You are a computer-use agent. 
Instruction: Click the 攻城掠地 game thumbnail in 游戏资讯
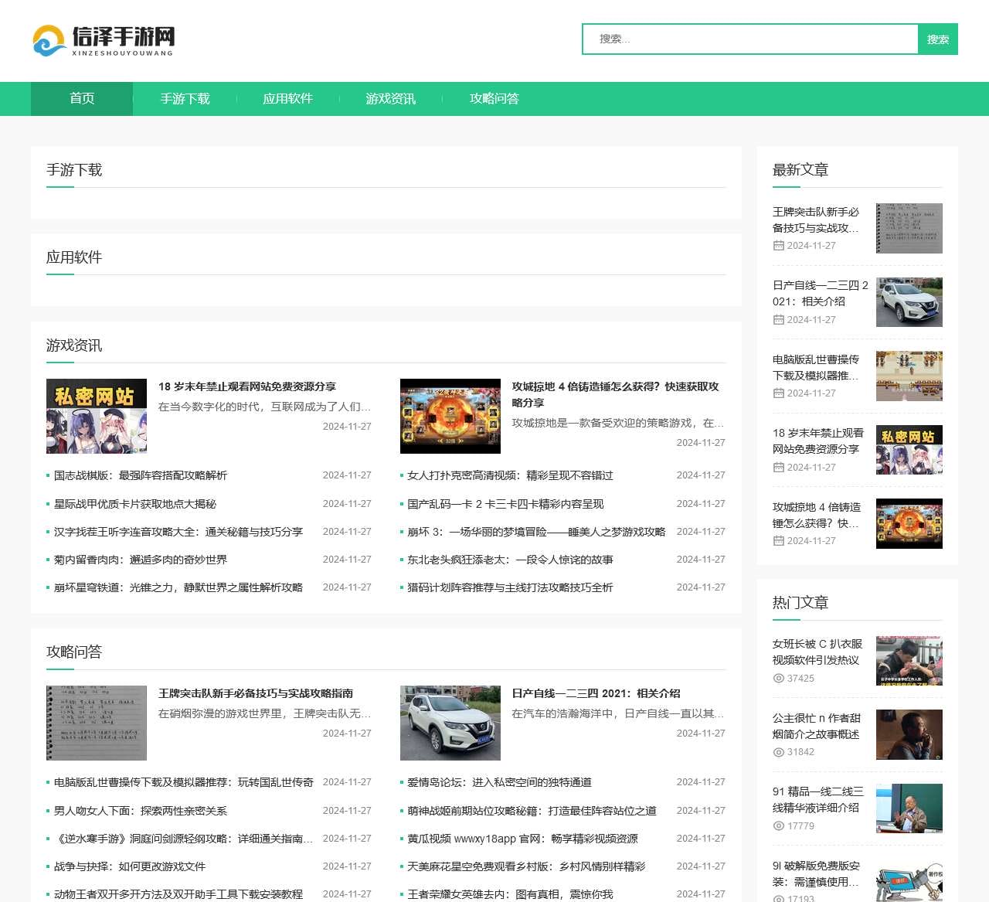coord(450,416)
